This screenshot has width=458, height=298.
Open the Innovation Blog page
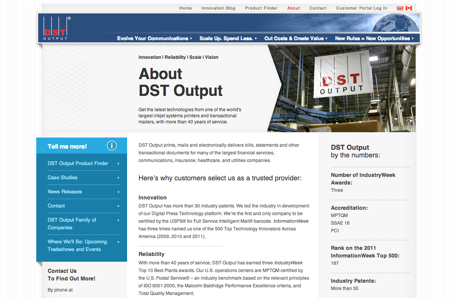[218, 8]
